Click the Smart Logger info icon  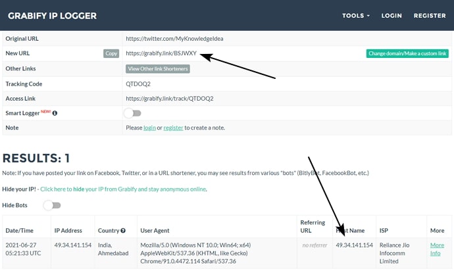pos(55,113)
